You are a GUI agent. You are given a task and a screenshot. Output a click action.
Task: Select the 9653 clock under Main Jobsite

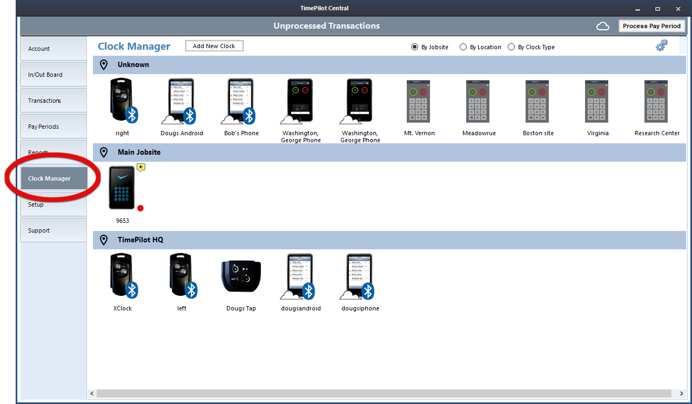[122, 187]
